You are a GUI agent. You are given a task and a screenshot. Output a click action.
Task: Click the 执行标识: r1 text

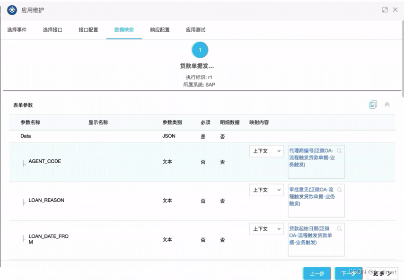point(199,77)
